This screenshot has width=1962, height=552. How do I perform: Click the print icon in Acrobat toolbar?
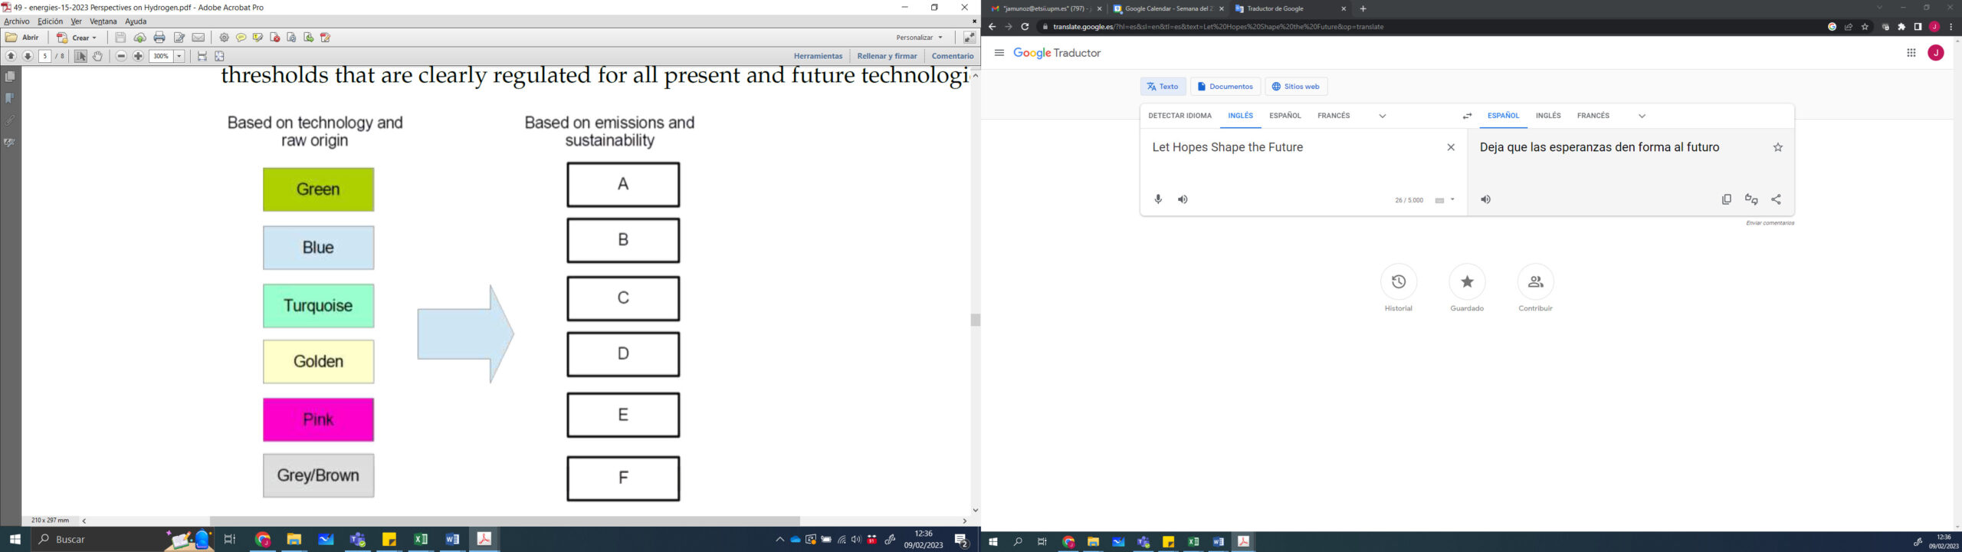tap(159, 38)
